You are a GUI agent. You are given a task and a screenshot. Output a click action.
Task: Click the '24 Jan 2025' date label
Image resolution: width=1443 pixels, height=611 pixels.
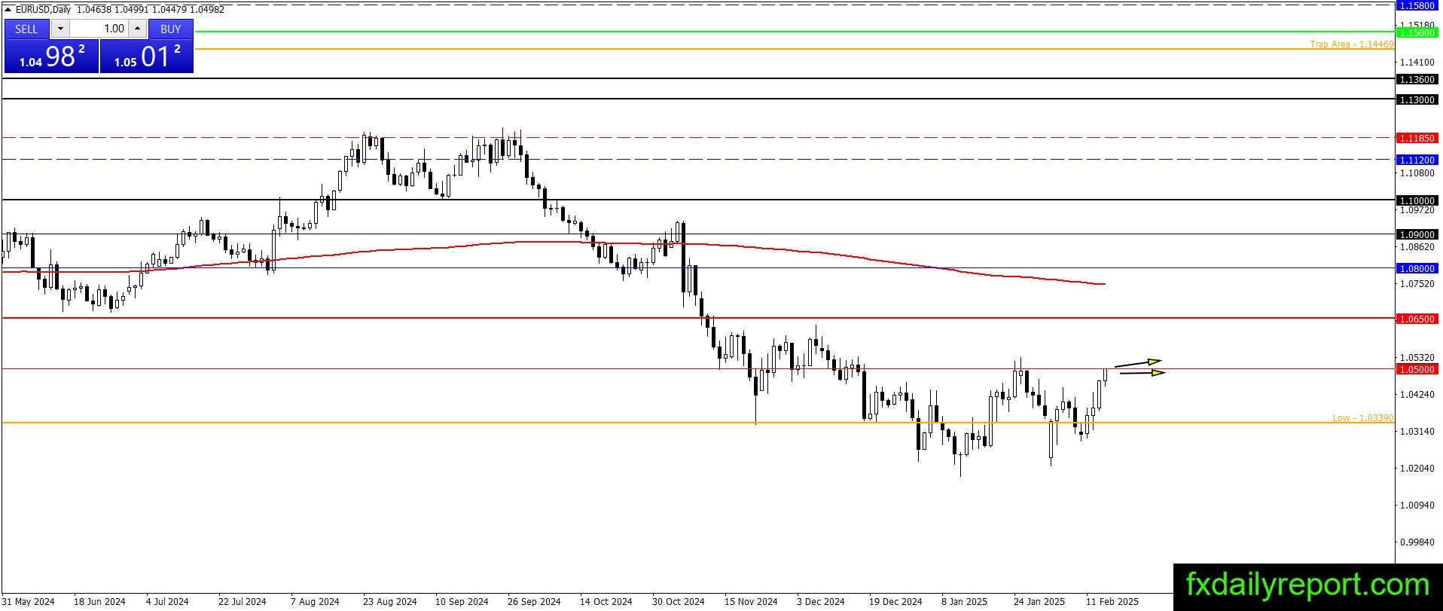[x=1039, y=602]
